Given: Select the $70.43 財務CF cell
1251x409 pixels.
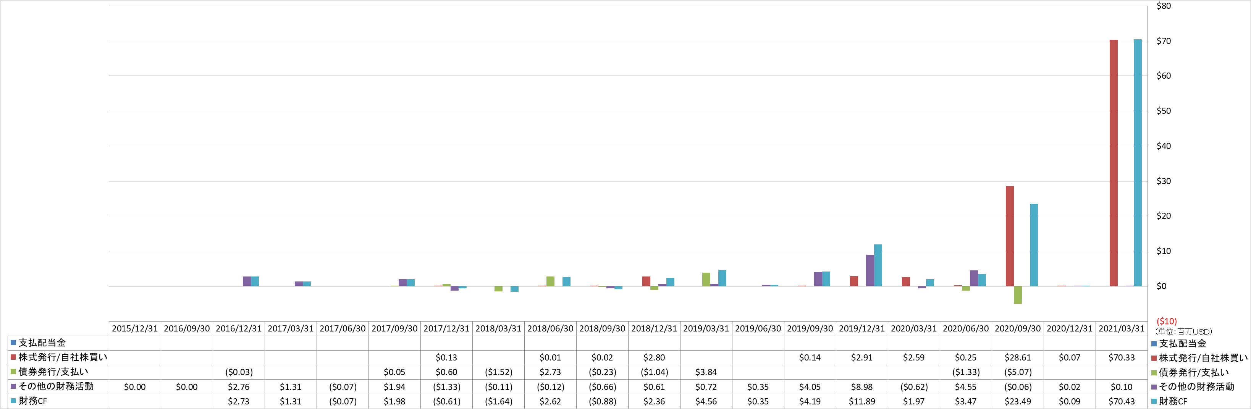Looking at the screenshot, I should (1122, 401).
